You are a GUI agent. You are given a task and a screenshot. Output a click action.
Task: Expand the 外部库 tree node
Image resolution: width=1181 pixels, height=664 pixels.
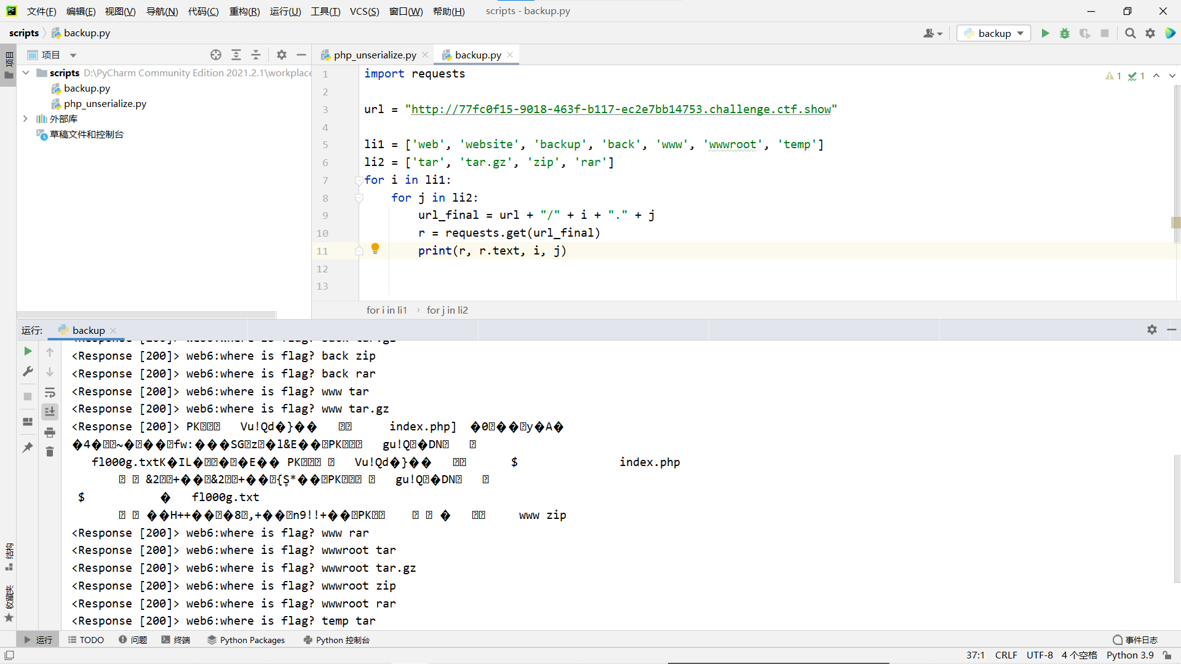[25, 119]
